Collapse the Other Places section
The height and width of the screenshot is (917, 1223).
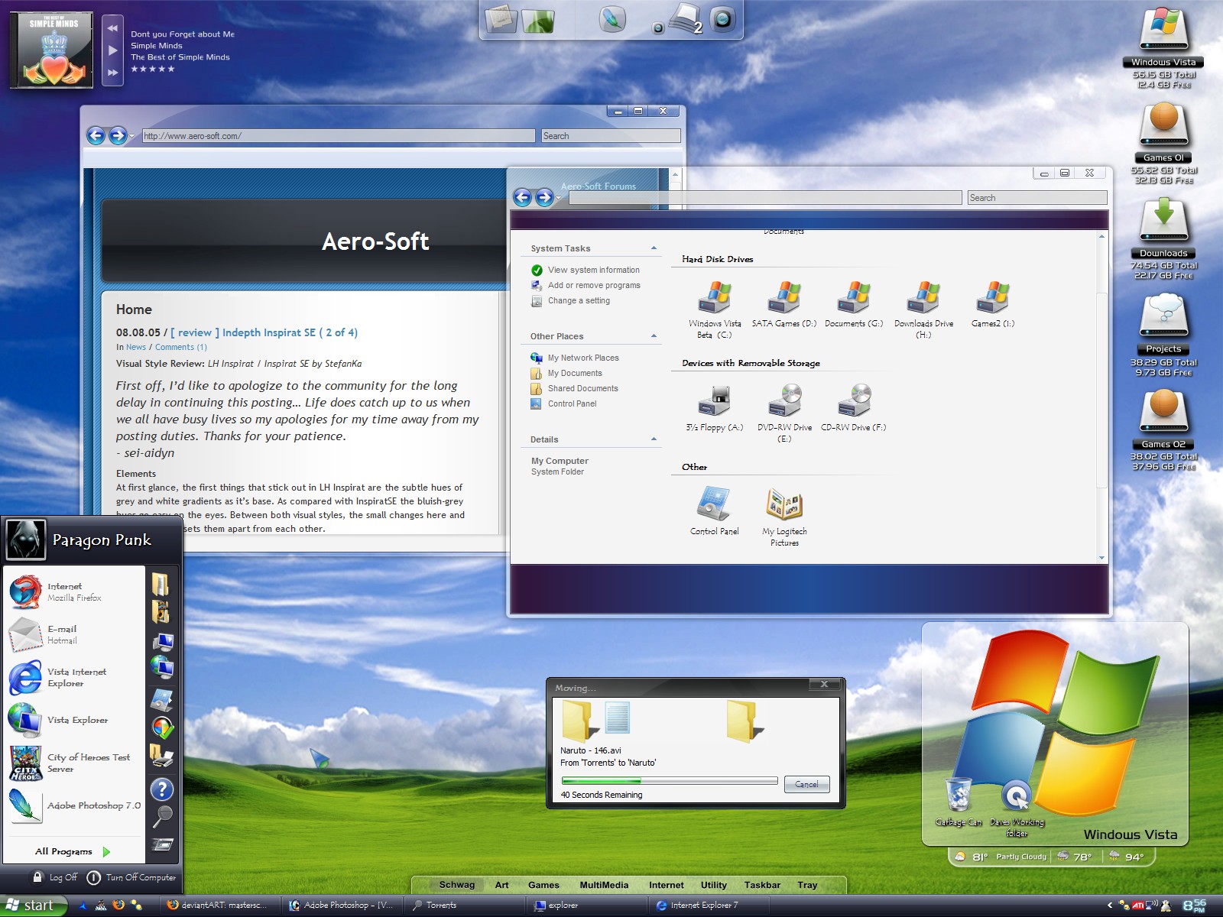(654, 336)
